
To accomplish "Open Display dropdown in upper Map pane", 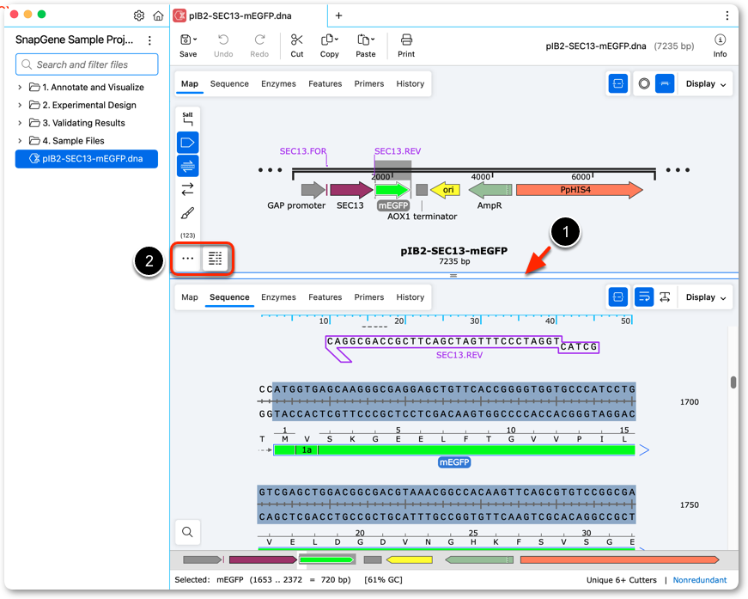I will pyautogui.click(x=706, y=84).
